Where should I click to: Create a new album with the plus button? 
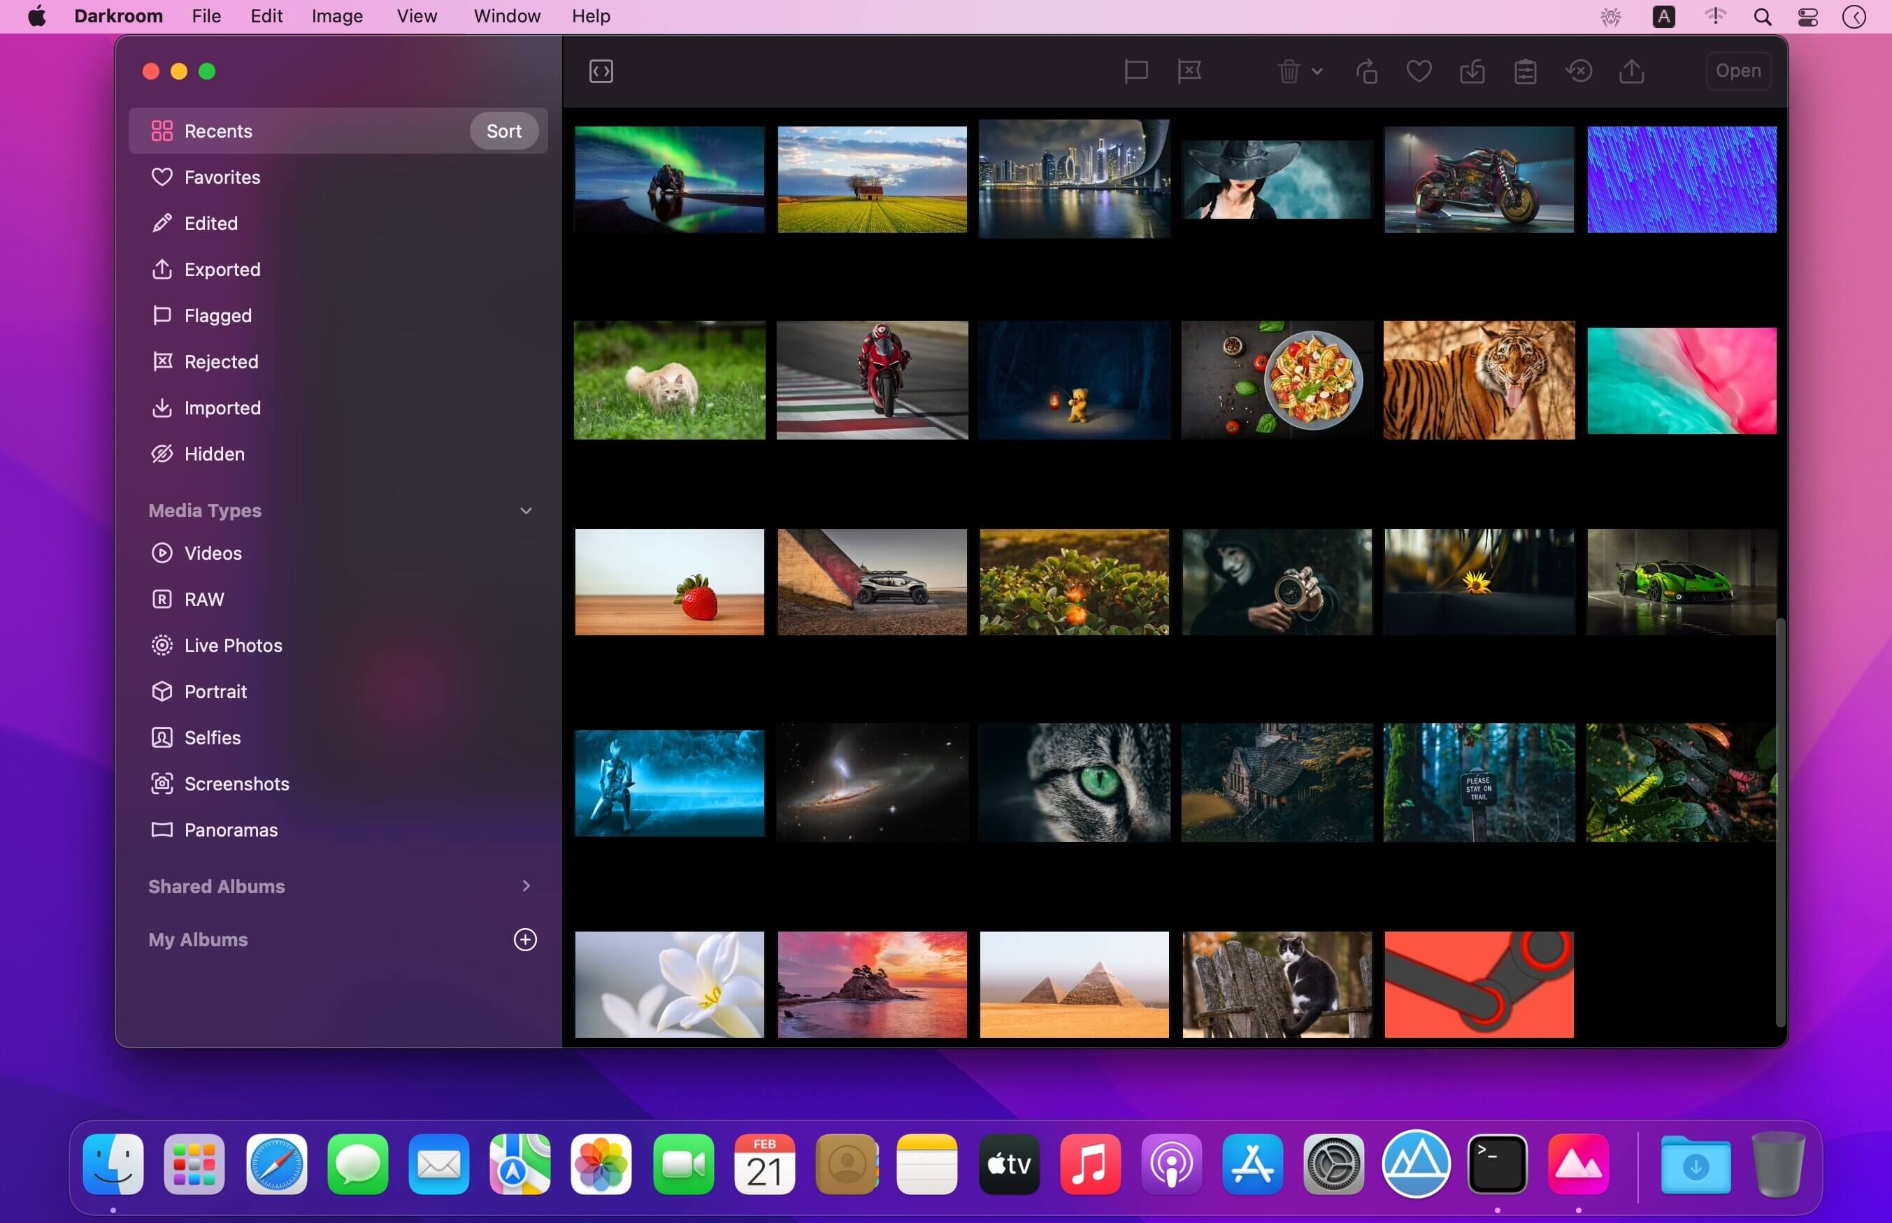(x=524, y=939)
